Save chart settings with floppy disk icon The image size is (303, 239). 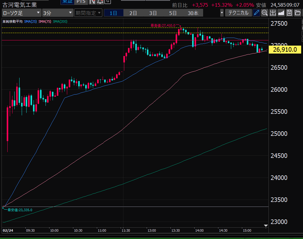click(289, 13)
